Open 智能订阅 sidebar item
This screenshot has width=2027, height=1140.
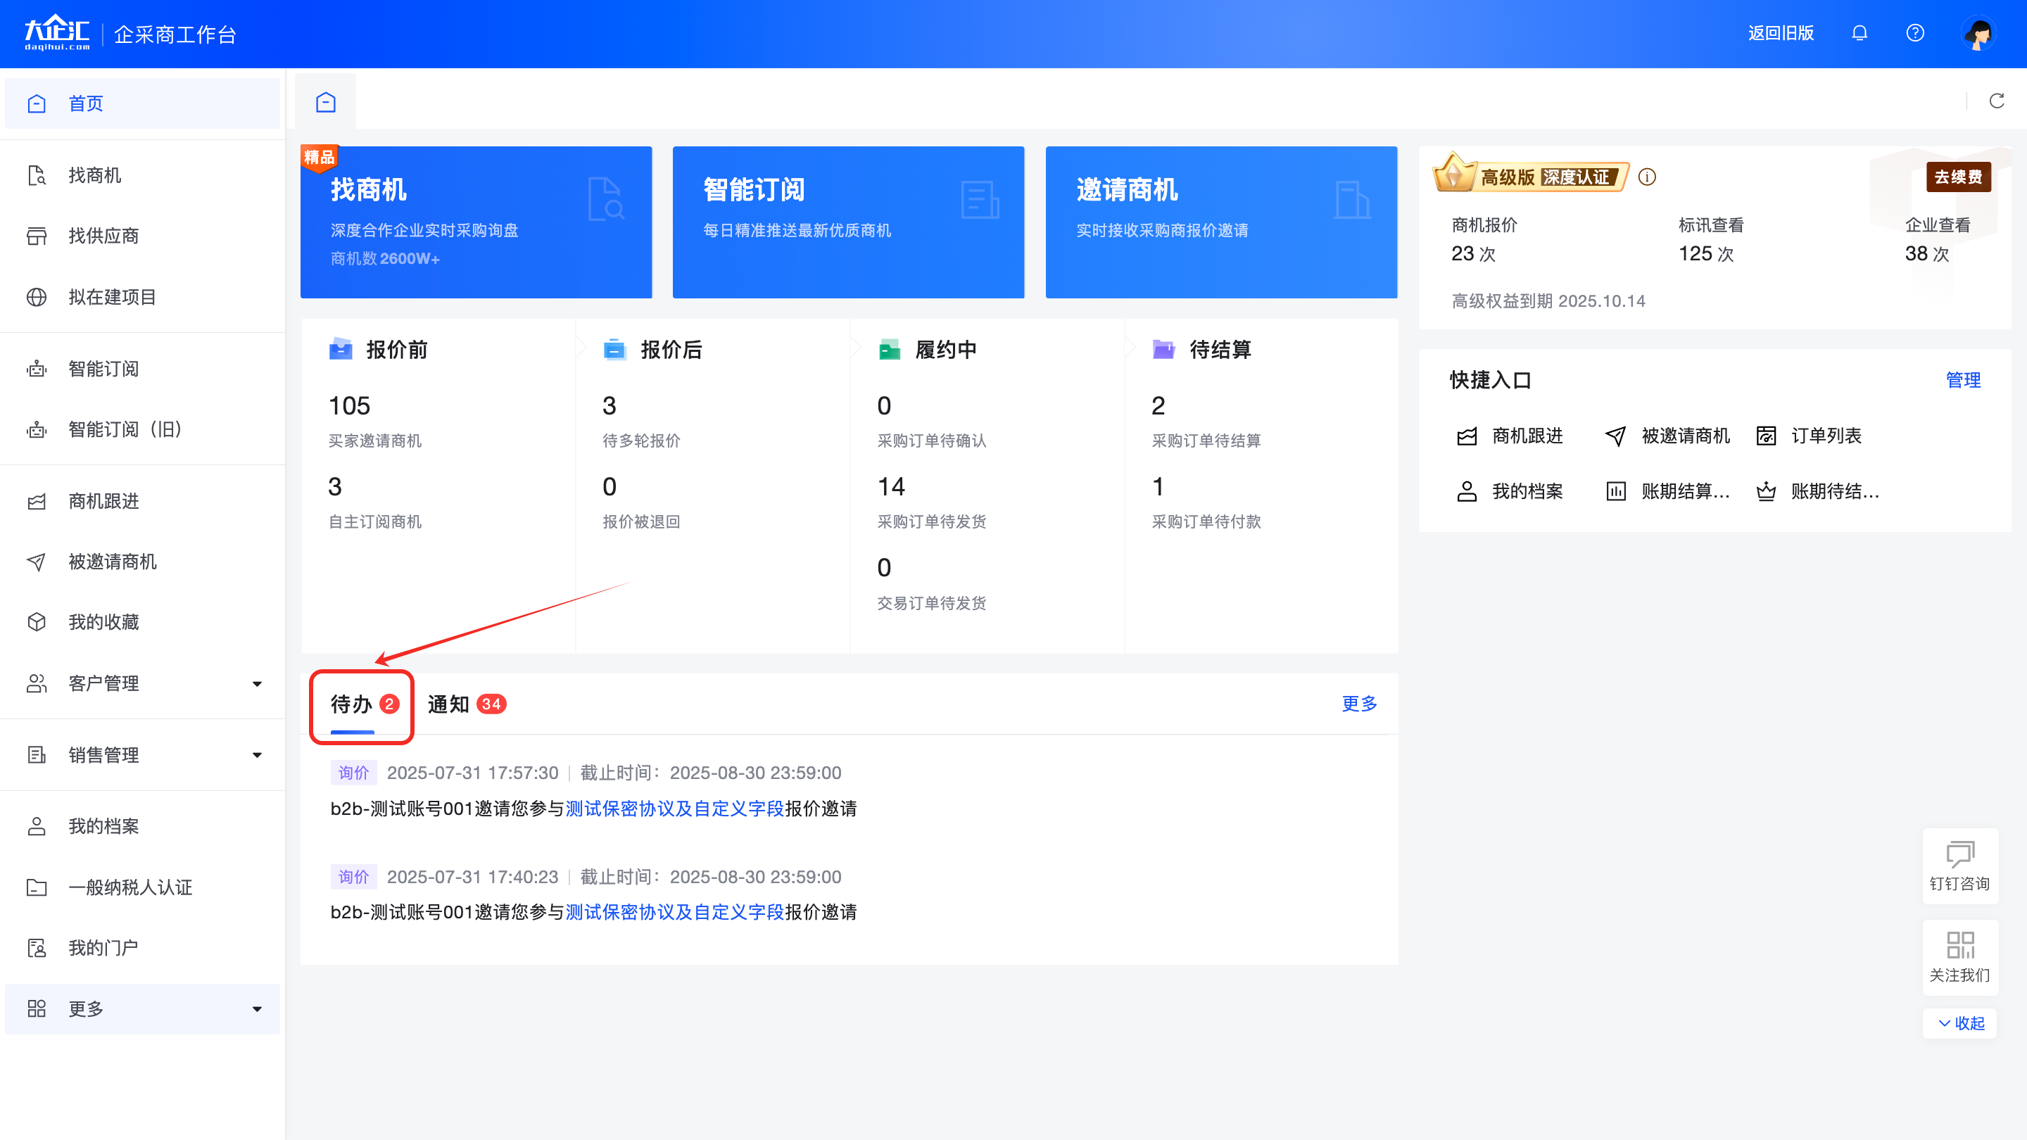142,369
